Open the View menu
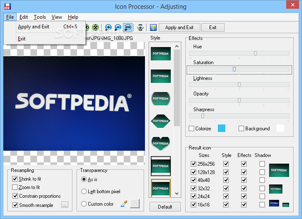Image resolution: width=302 pixels, height=219 pixels. (57, 17)
